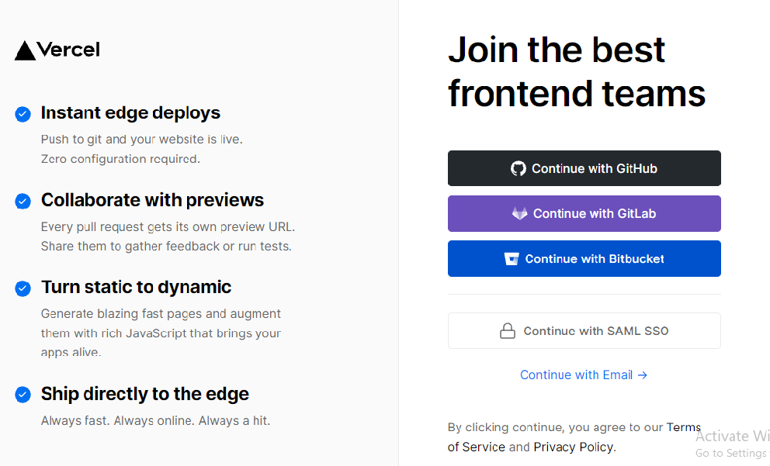The width and height of the screenshot is (770, 466).
Task: Click checkmark icon beside Turn static to dynamic
Action: pos(23,288)
